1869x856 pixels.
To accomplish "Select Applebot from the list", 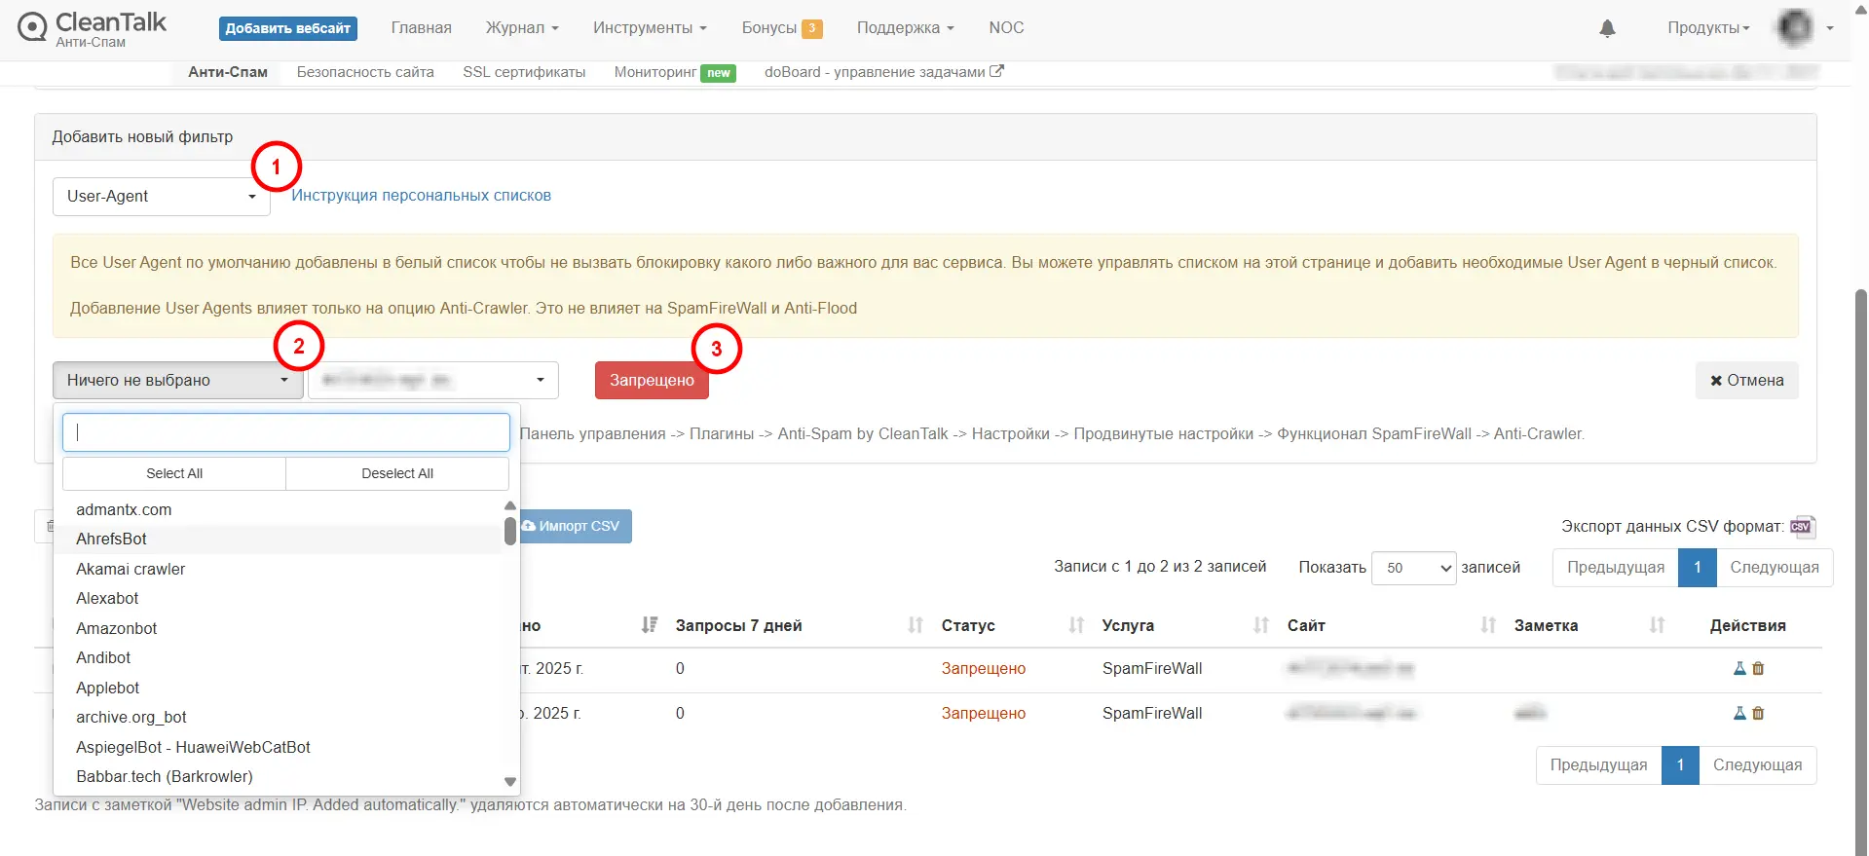I will (x=108, y=689).
